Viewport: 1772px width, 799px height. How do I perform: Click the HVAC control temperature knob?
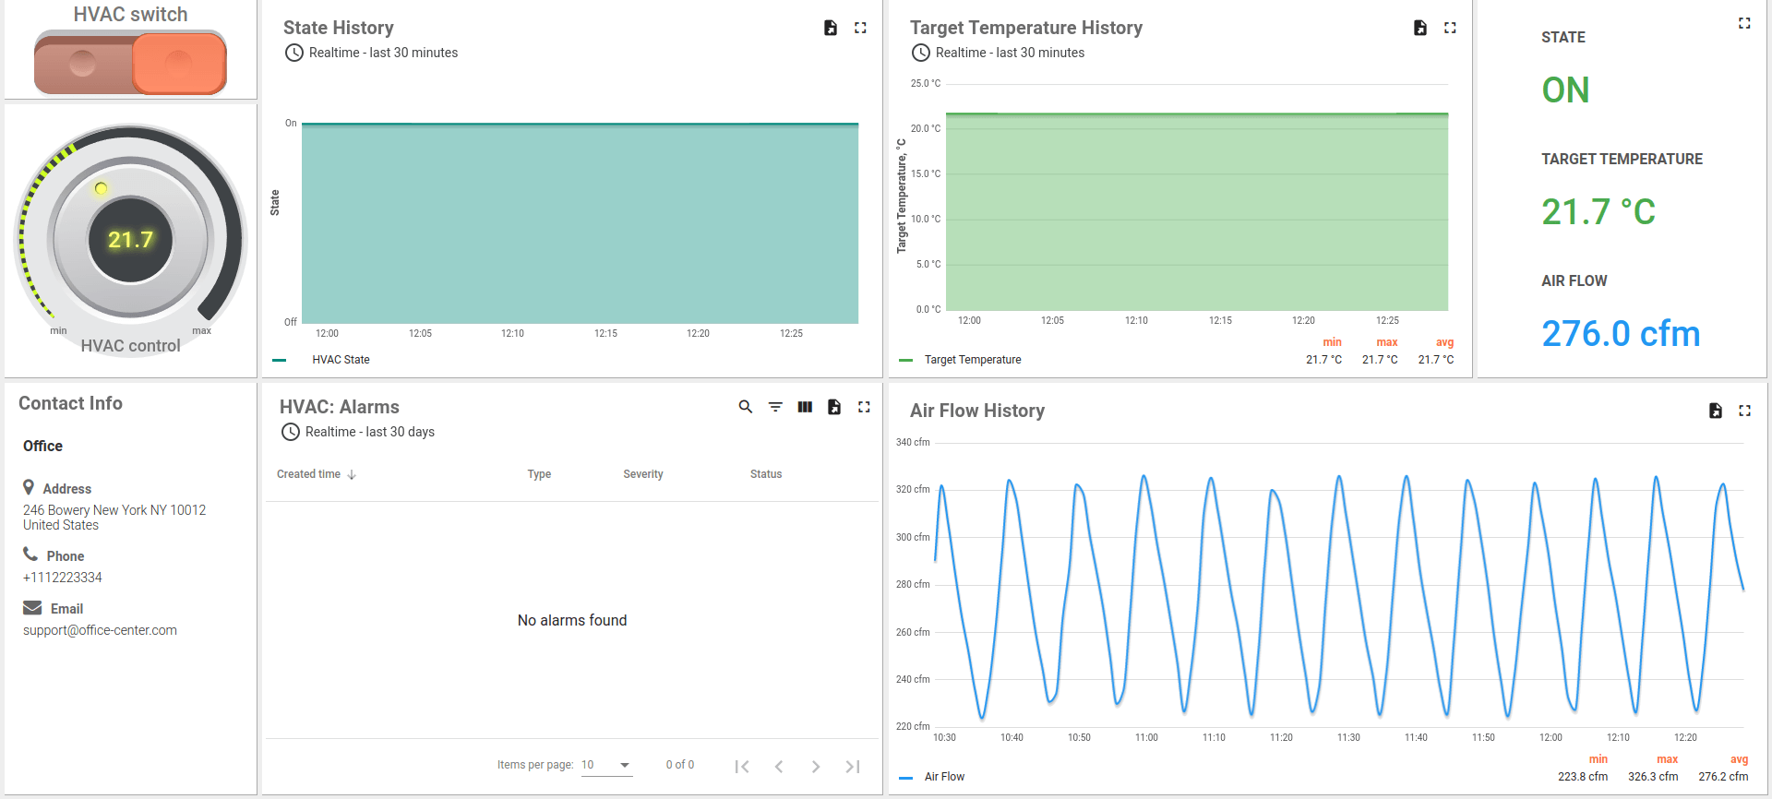point(130,240)
